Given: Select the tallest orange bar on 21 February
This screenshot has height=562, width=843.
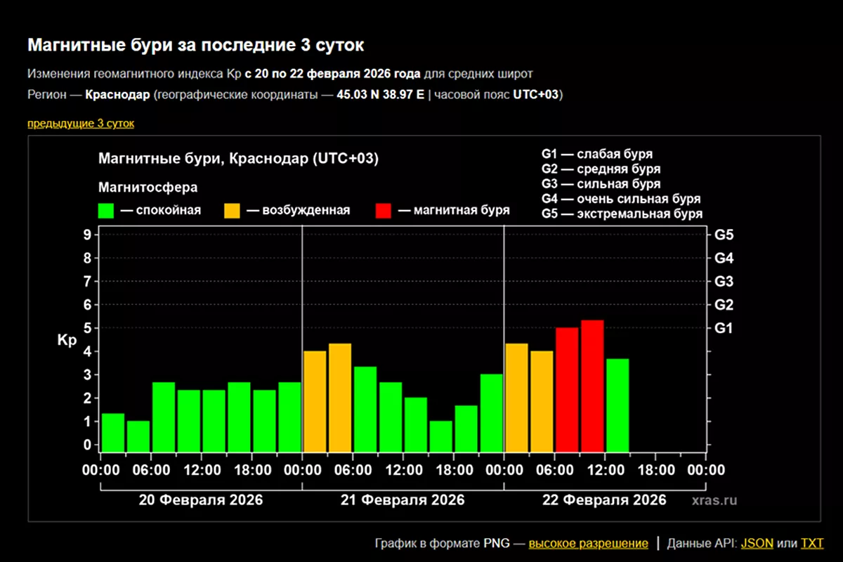Looking at the screenshot, I should coord(340,397).
